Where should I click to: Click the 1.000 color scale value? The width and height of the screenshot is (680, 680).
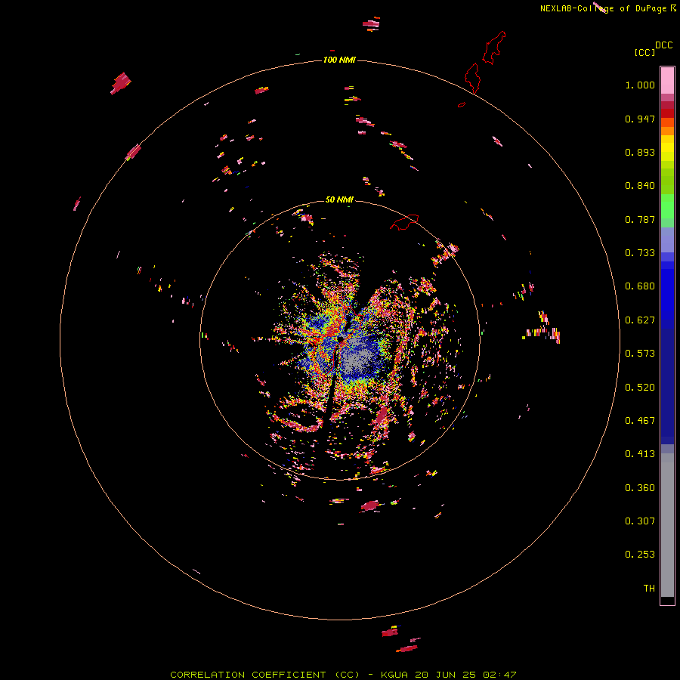coord(640,85)
